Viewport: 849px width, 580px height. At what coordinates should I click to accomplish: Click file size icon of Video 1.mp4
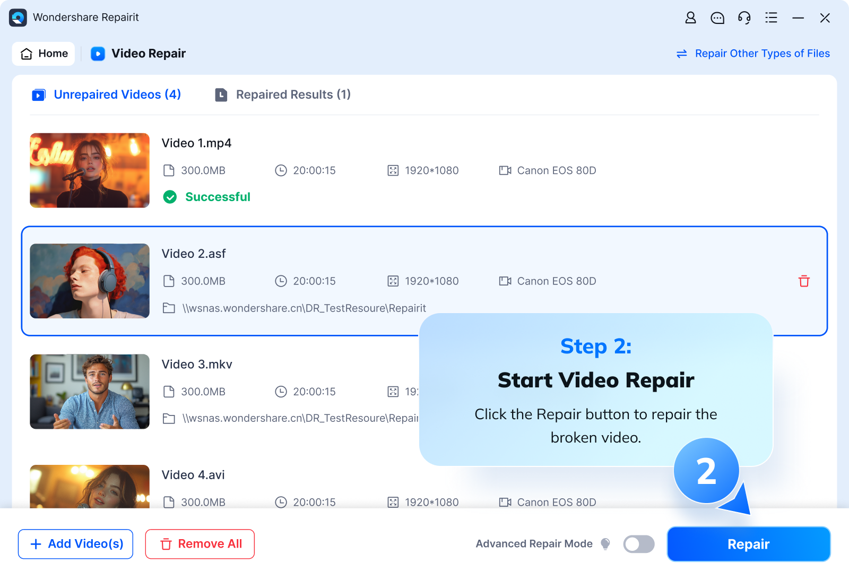pyautogui.click(x=169, y=170)
